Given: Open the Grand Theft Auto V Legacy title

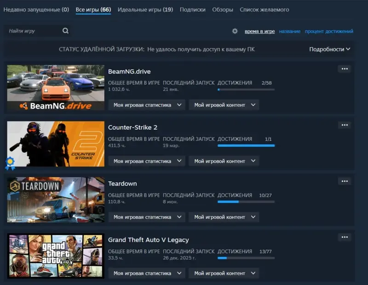Looking at the screenshot, I should pyautogui.click(x=148, y=240).
